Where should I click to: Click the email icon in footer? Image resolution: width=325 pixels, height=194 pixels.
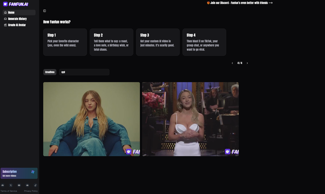27,185
